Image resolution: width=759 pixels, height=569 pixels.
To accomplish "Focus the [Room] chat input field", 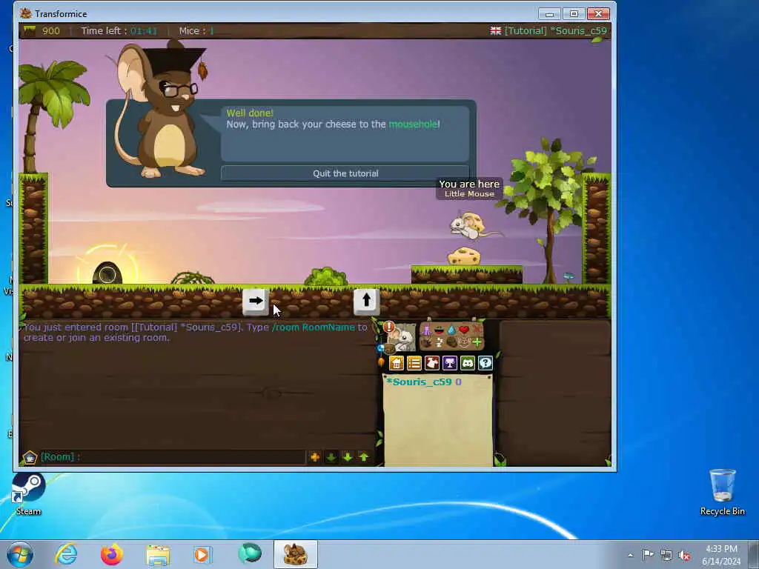I will pyautogui.click(x=172, y=456).
